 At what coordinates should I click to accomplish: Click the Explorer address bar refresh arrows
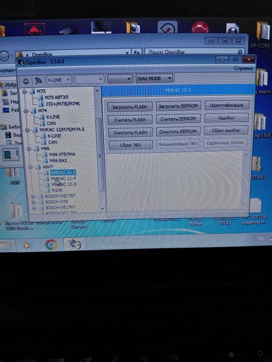136,52
